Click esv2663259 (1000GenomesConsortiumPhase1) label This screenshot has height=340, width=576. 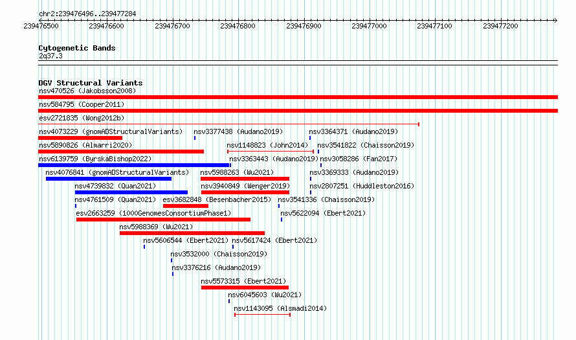[153, 213]
